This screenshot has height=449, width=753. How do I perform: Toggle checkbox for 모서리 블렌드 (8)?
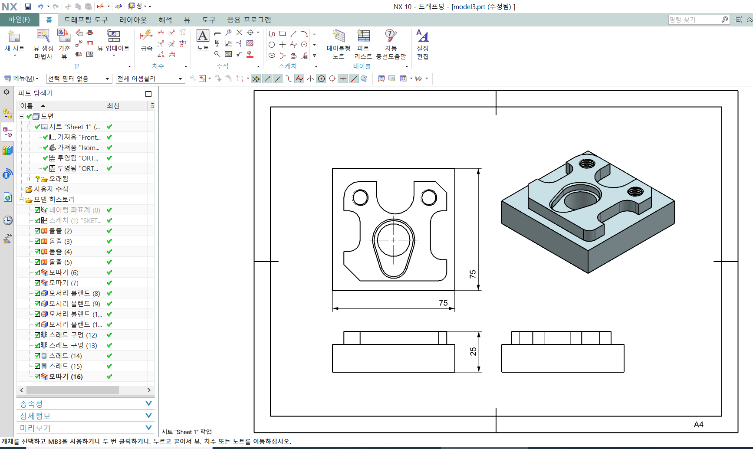(x=37, y=293)
